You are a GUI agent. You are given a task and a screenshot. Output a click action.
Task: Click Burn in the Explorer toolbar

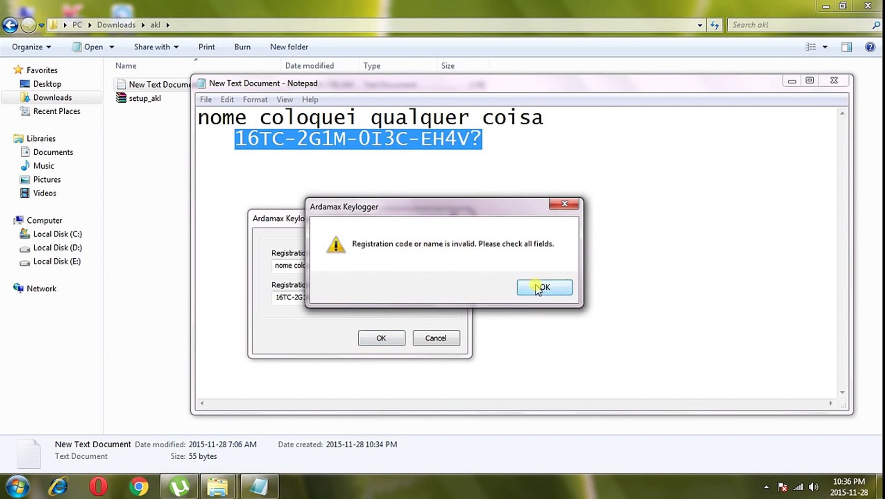click(242, 47)
